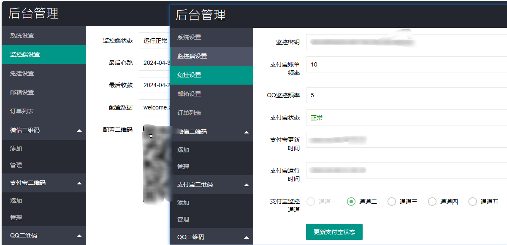Click 配置数据 field in back window
507x245 pixels.
tap(154, 107)
